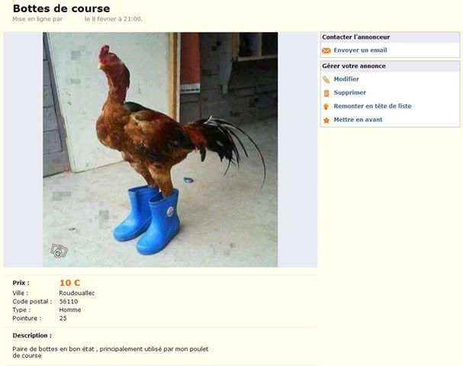The width and height of the screenshot is (463, 366).
Task: Click the trash can icon beside Supprimer
Action: [x=326, y=93]
